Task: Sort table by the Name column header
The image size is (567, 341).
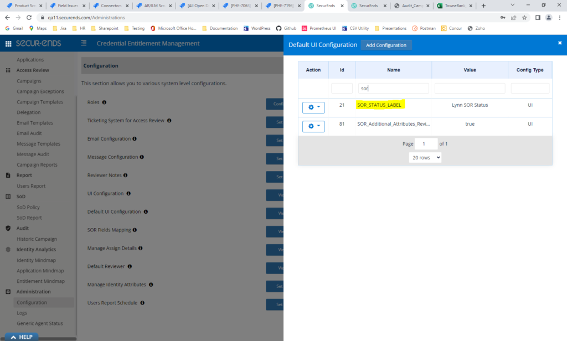Action: click(394, 70)
